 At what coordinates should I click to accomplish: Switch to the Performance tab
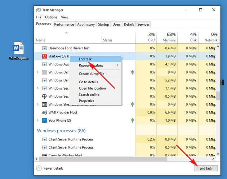[64, 24]
